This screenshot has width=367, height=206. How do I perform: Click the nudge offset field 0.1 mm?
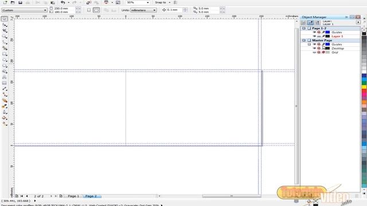pyautogui.click(x=174, y=10)
